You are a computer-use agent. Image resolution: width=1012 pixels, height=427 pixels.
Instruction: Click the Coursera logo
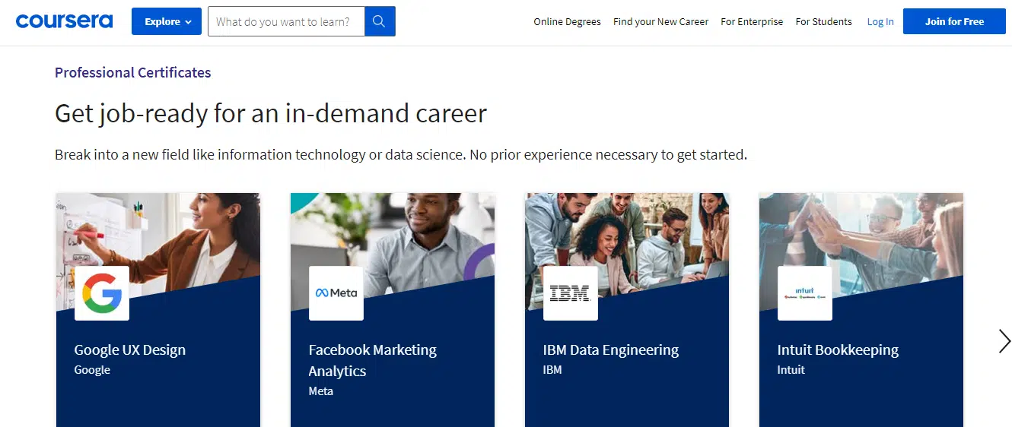[64, 21]
